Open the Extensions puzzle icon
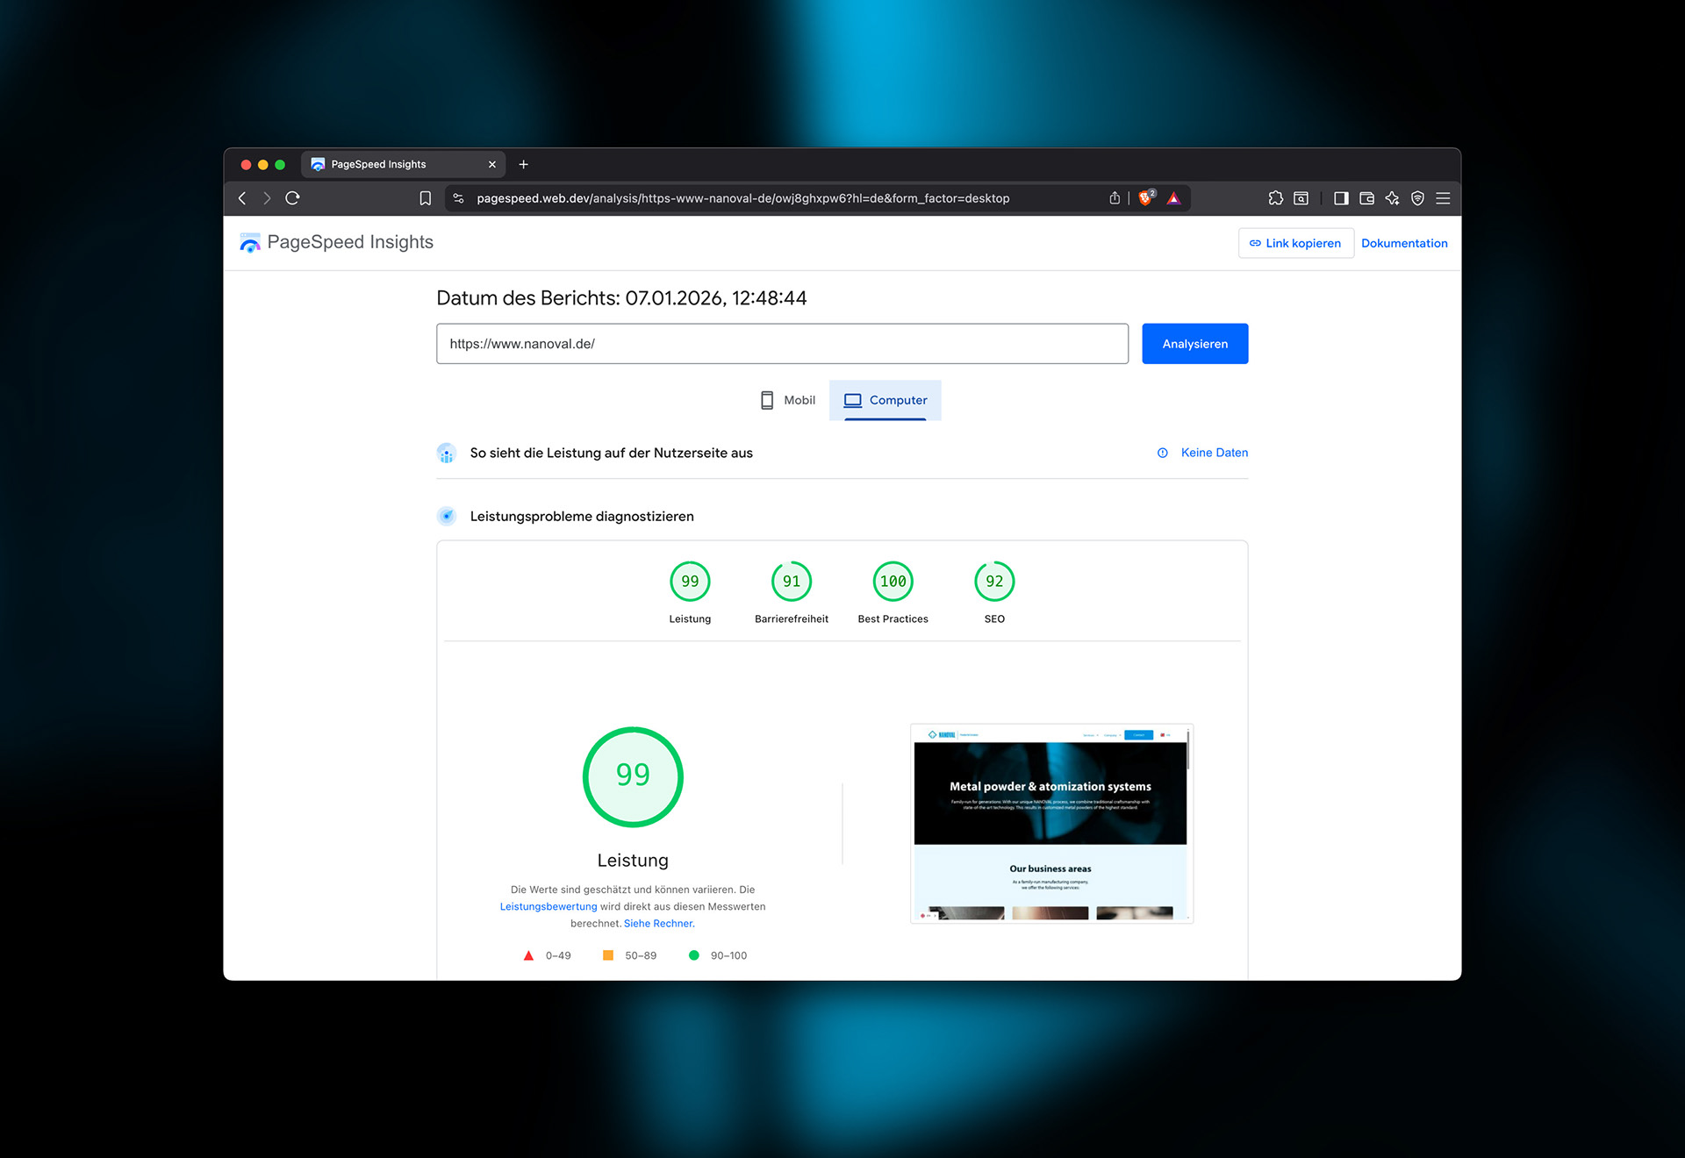 [x=1276, y=198]
